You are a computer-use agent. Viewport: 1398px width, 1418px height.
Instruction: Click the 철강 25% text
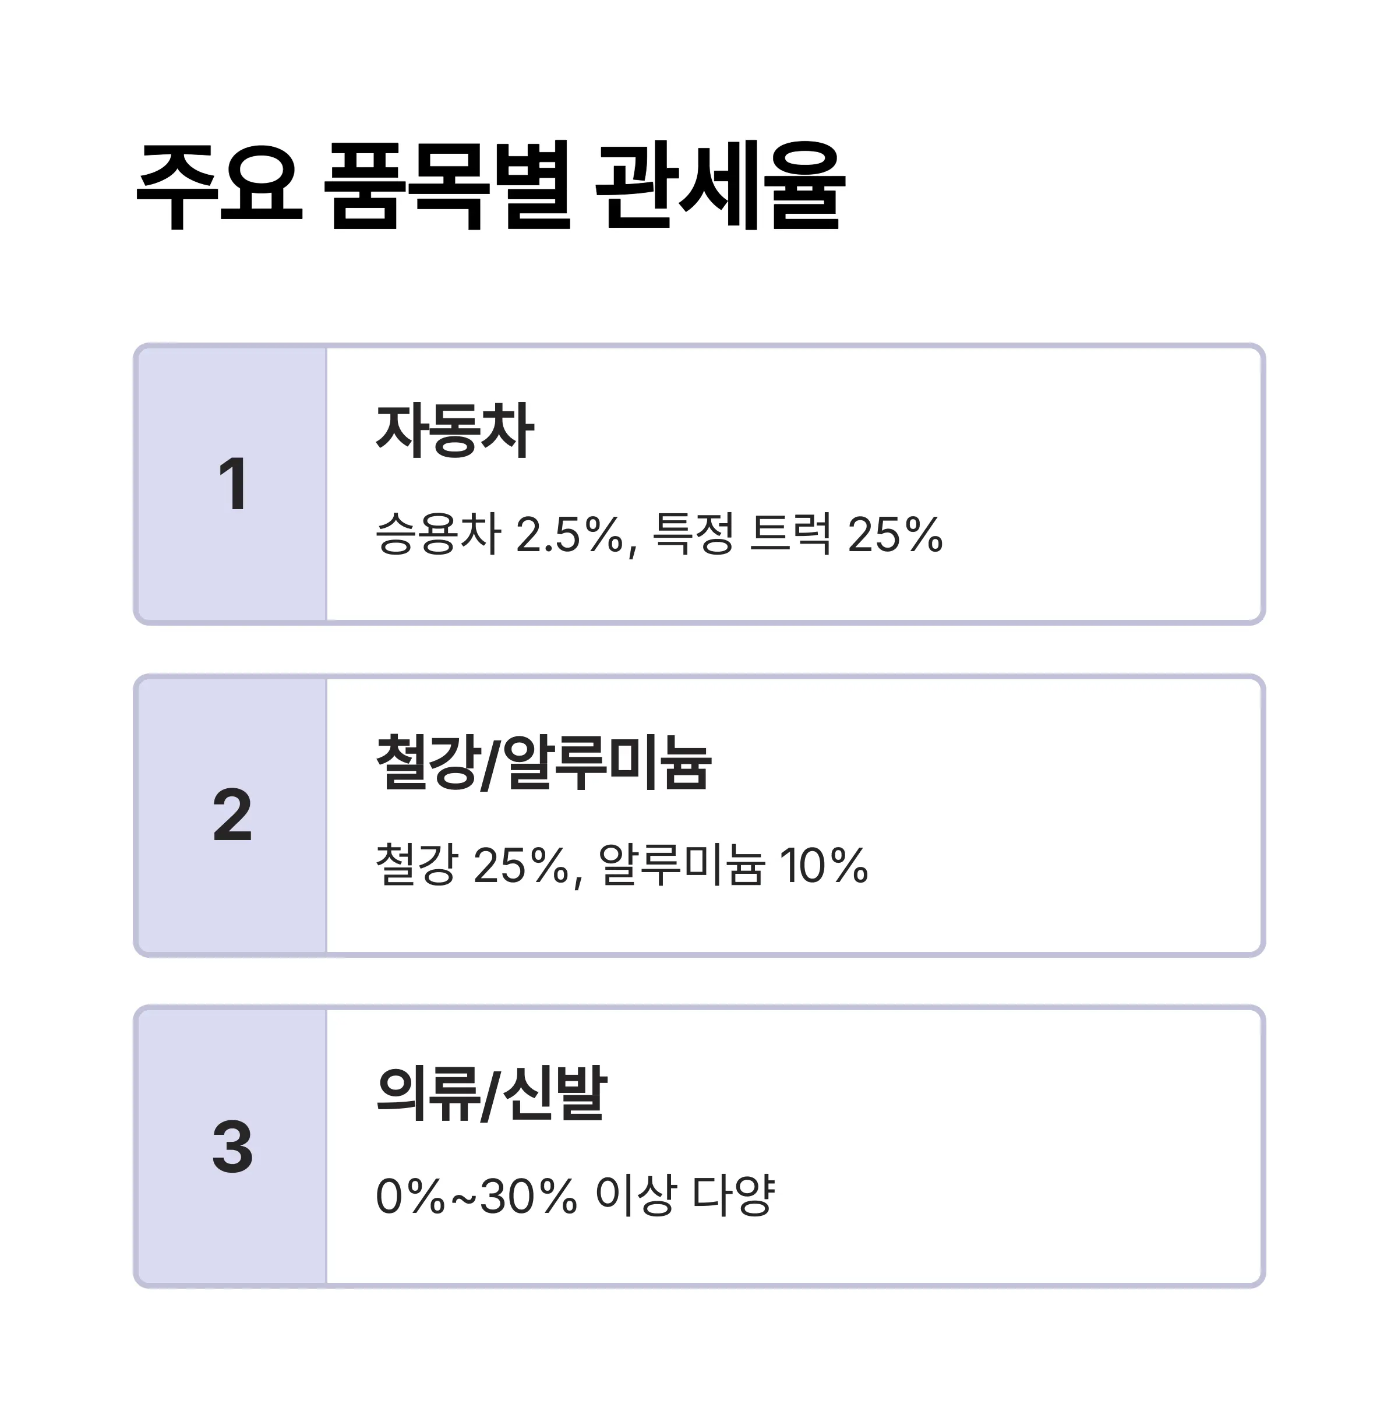tap(472, 865)
